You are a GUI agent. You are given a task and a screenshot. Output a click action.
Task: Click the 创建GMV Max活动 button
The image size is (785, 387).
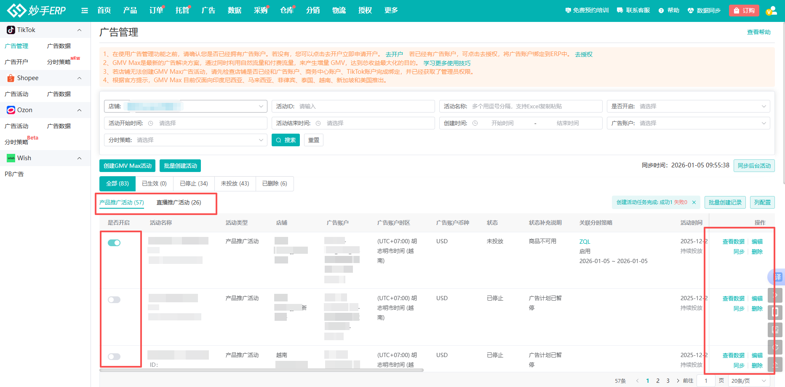(x=128, y=166)
